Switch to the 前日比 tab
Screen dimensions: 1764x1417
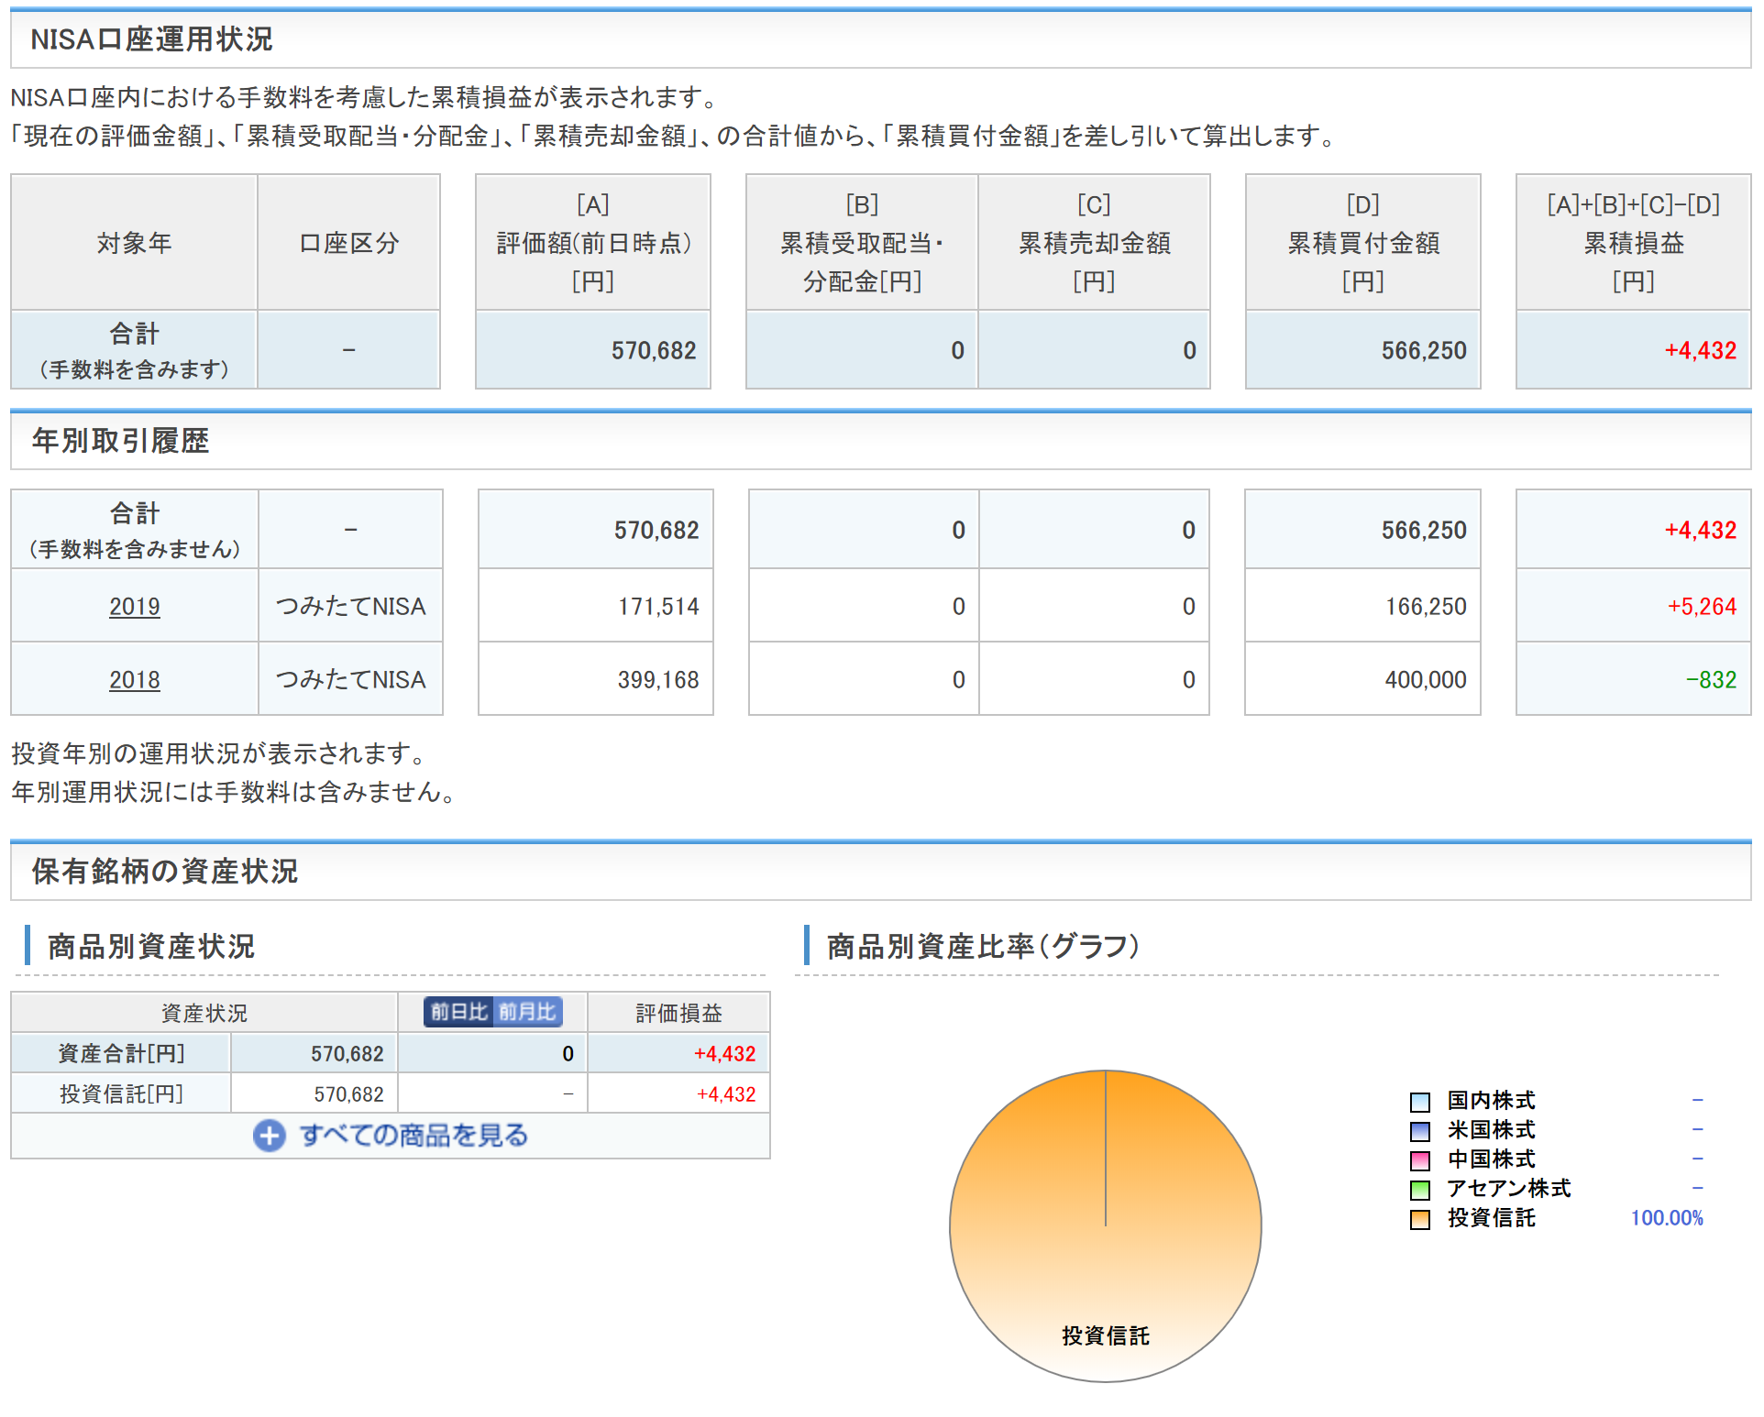[x=458, y=1012]
